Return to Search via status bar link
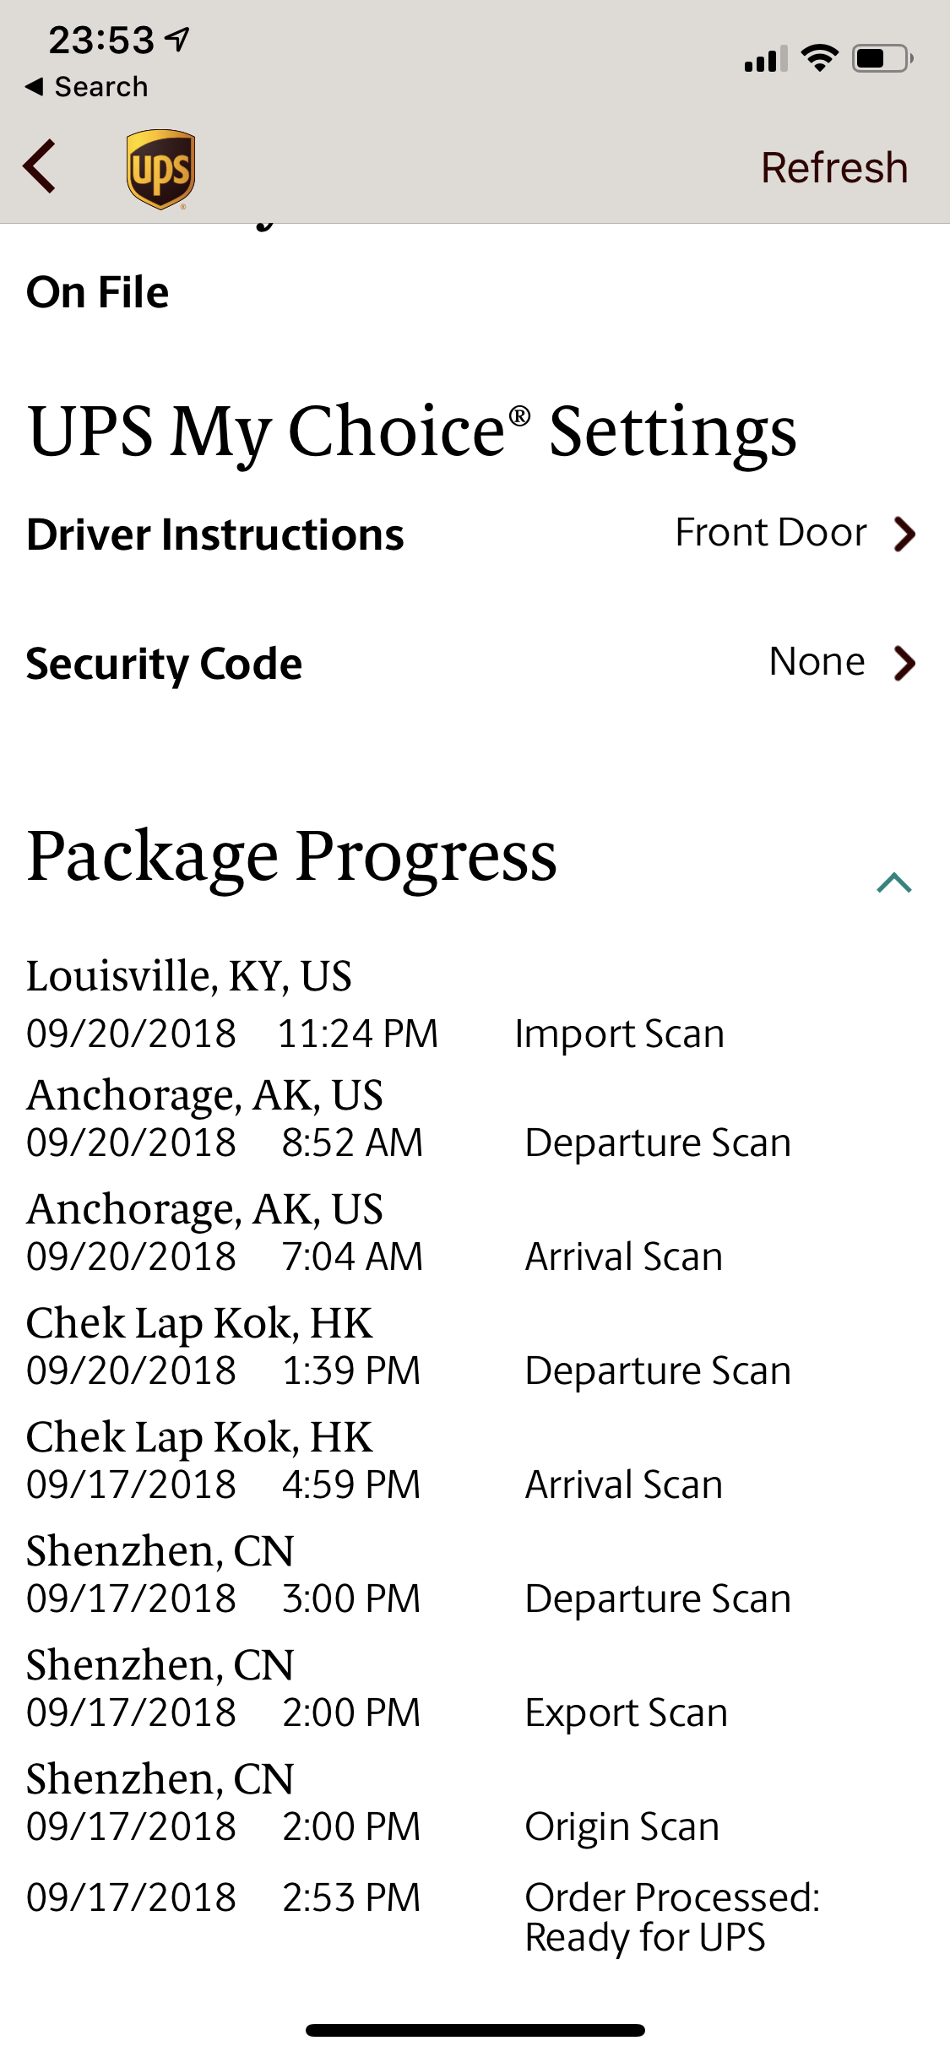Image resolution: width=950 pixels, height=2057 pixels. 87,87
